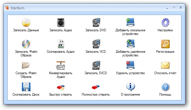Click the 'Добавить удалённое устройство' label
Image resolution: width=191 pixels, height=110 pixels.
pyautogui.click(x=130, y=54)
